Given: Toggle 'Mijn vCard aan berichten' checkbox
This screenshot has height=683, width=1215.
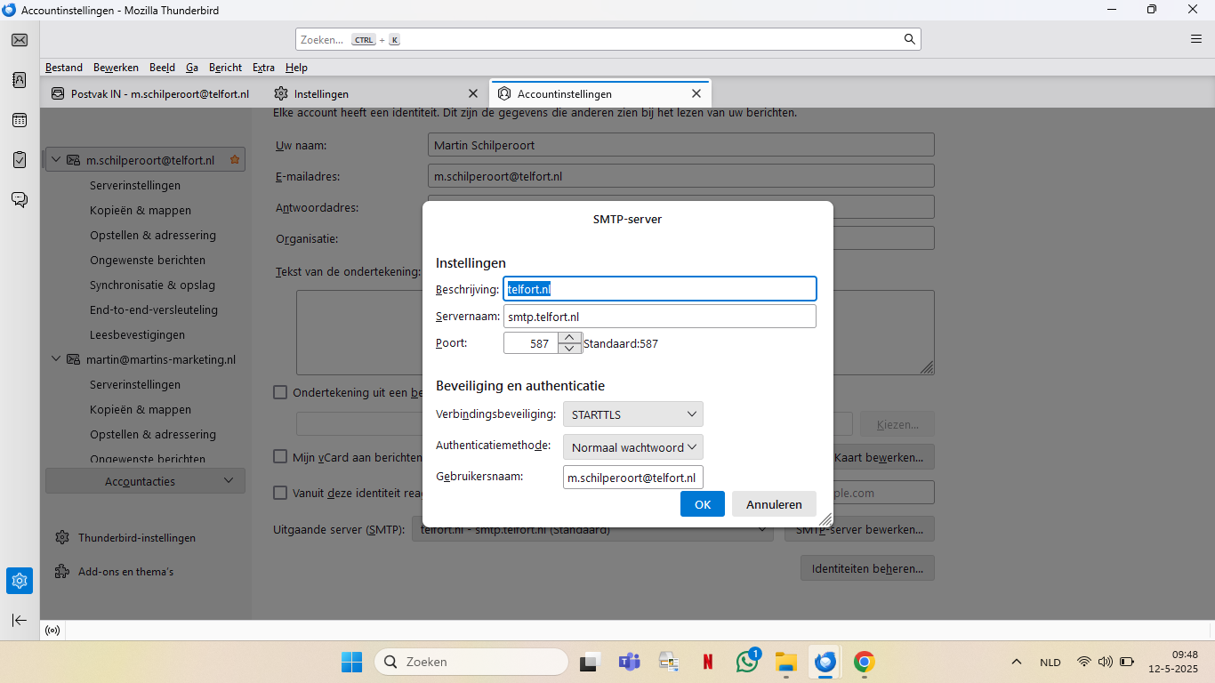Looking at the screenshot, I should click(x=280, y=457).
